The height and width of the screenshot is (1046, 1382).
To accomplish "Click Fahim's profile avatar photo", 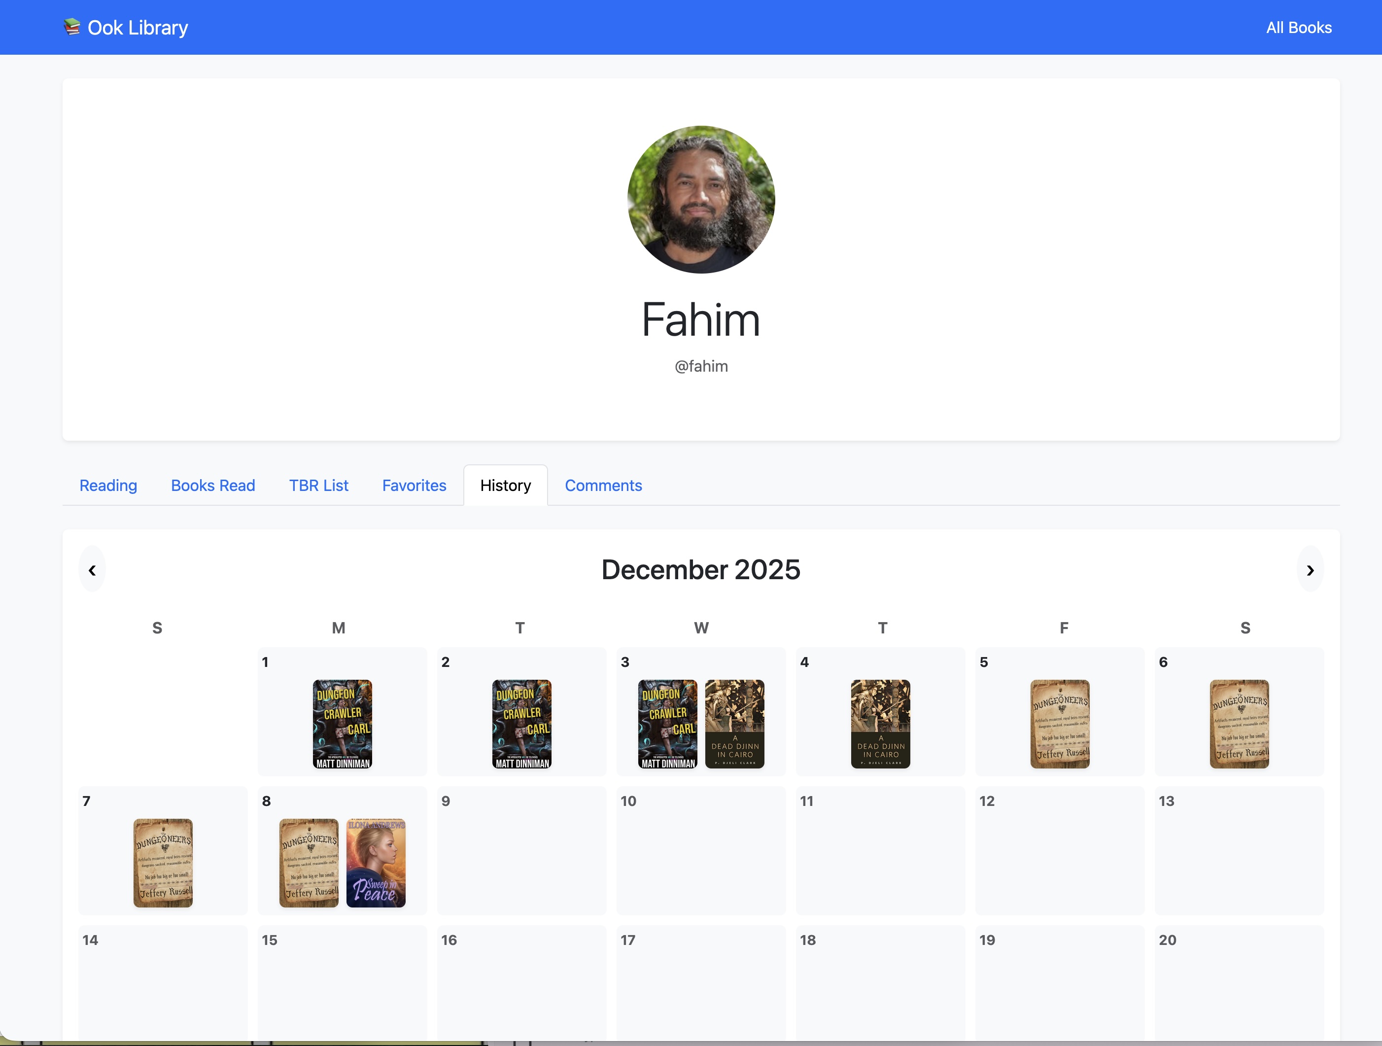I will pyautogui.click(x=700, y=199).
